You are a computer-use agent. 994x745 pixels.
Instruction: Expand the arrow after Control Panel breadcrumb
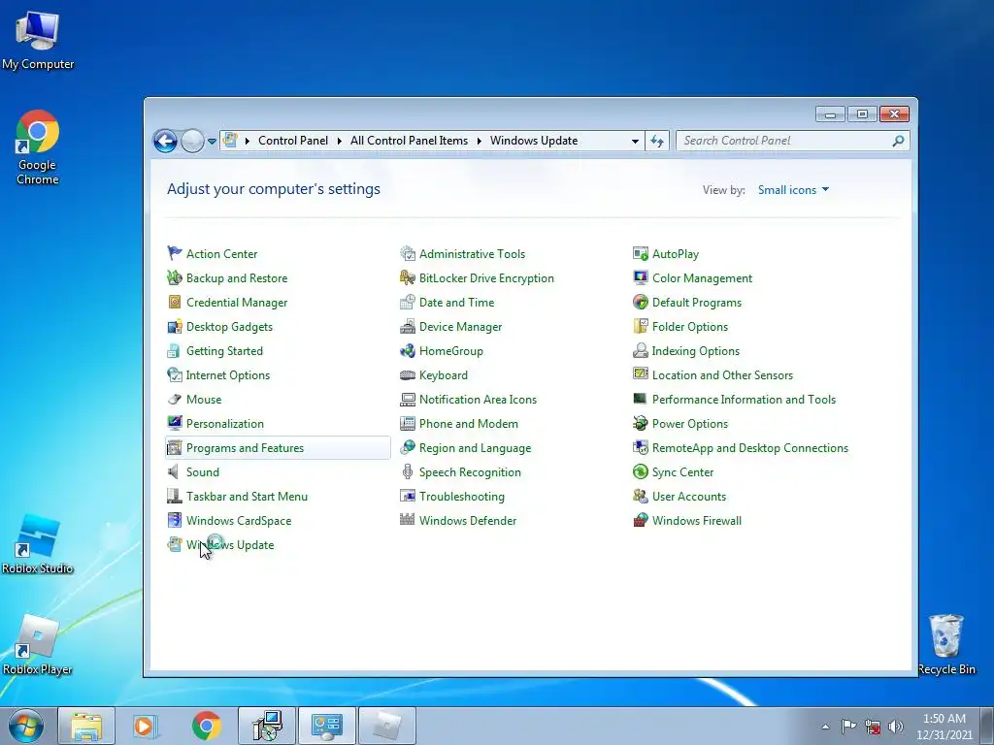point(339,141)
